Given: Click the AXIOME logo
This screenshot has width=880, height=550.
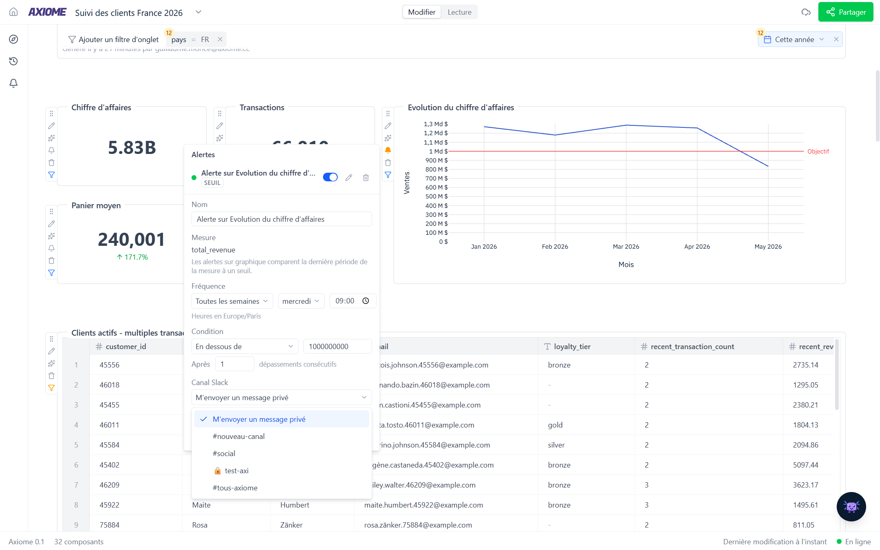Looking at the screenshot, I should pyautogui.click(x=47, y=12).
